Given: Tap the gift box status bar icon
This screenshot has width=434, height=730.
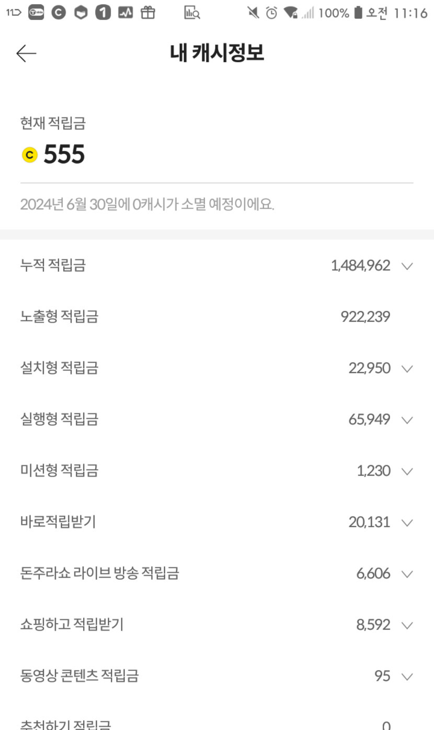Looking at the screenshot, I should point(148,13).
